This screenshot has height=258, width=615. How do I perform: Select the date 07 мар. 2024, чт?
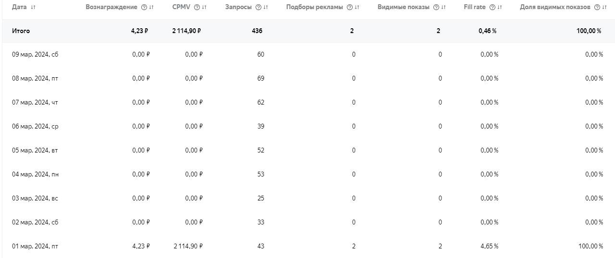tap(35, 103)
